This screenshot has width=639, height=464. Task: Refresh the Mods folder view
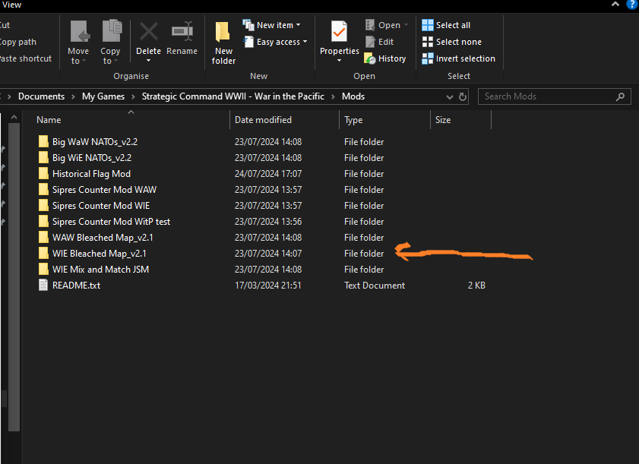point(463,96)
